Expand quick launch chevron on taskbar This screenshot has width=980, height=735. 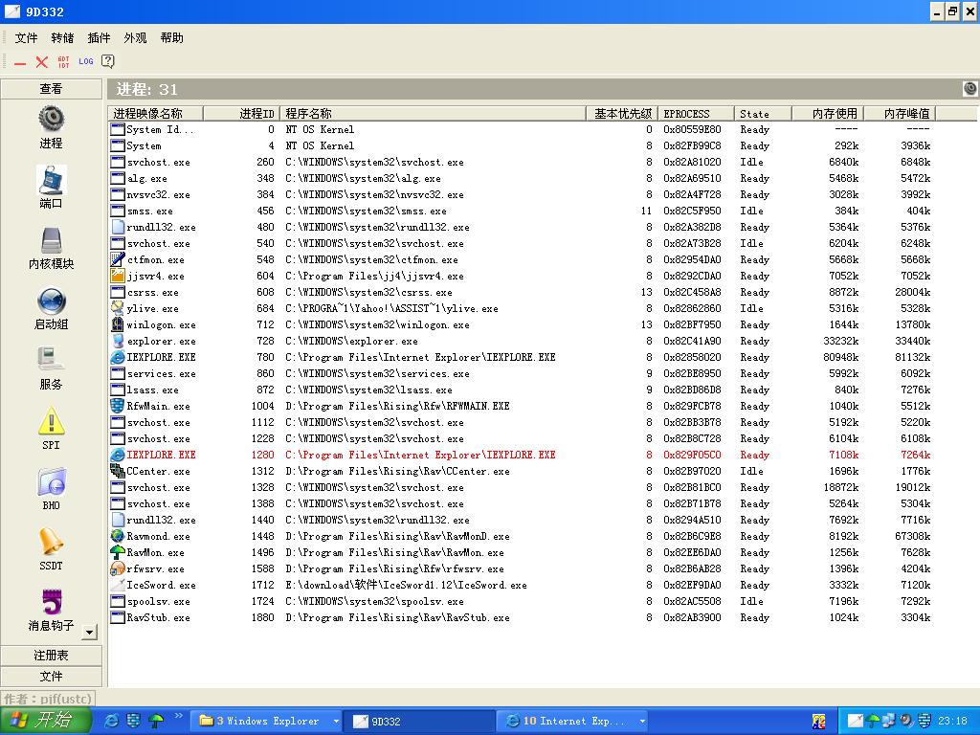178,716
